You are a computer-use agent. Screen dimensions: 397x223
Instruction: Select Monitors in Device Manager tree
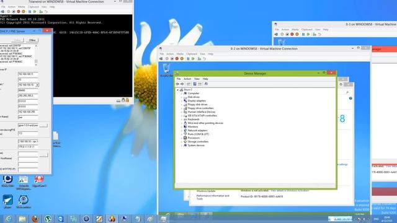pos(193,126)
